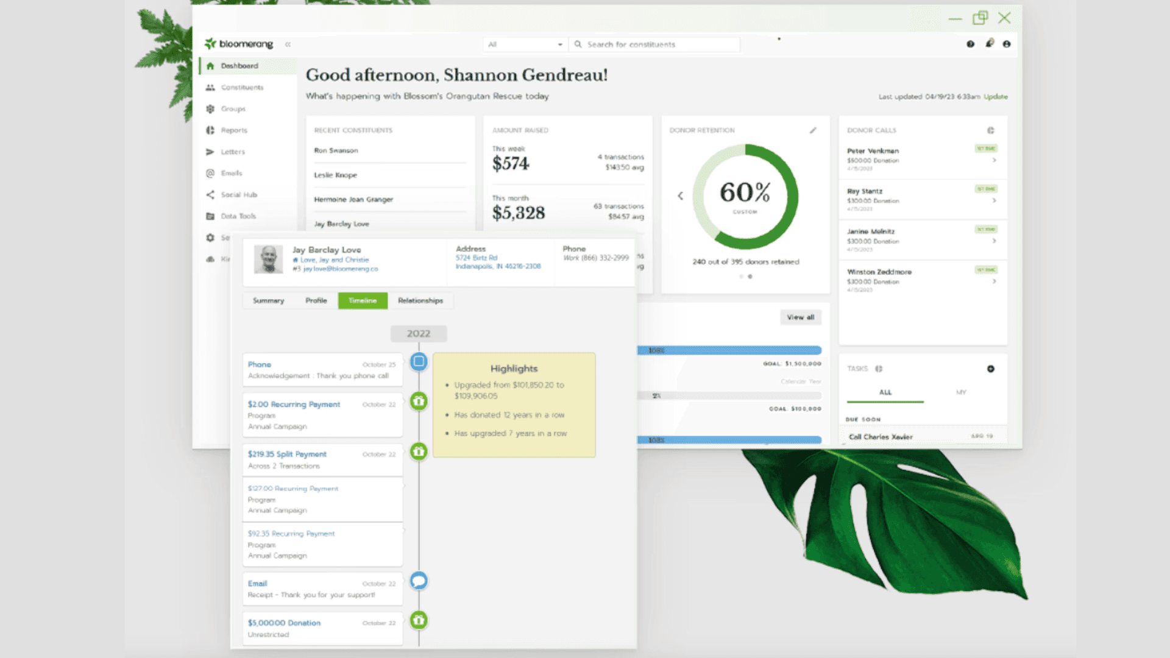This screenshot has width=1170, height=658.
Task: Open the All search filter dropdown
Action: point(525,44)
